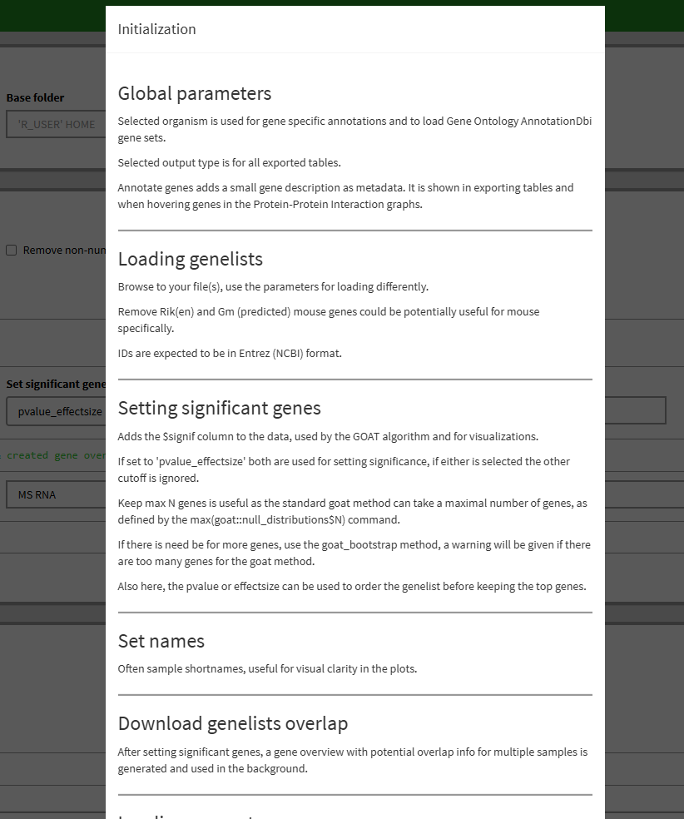
Task: Focus the MS RNA set name field
Action: (x=55, y=495)
